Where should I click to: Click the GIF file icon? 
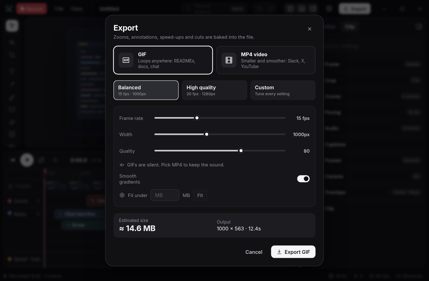[x=126, y=60]
